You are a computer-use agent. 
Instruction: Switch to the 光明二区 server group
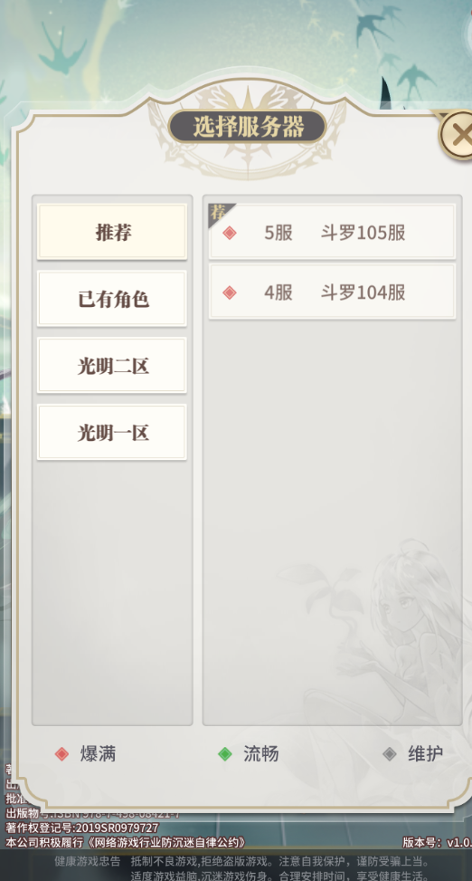click(112, 366)
